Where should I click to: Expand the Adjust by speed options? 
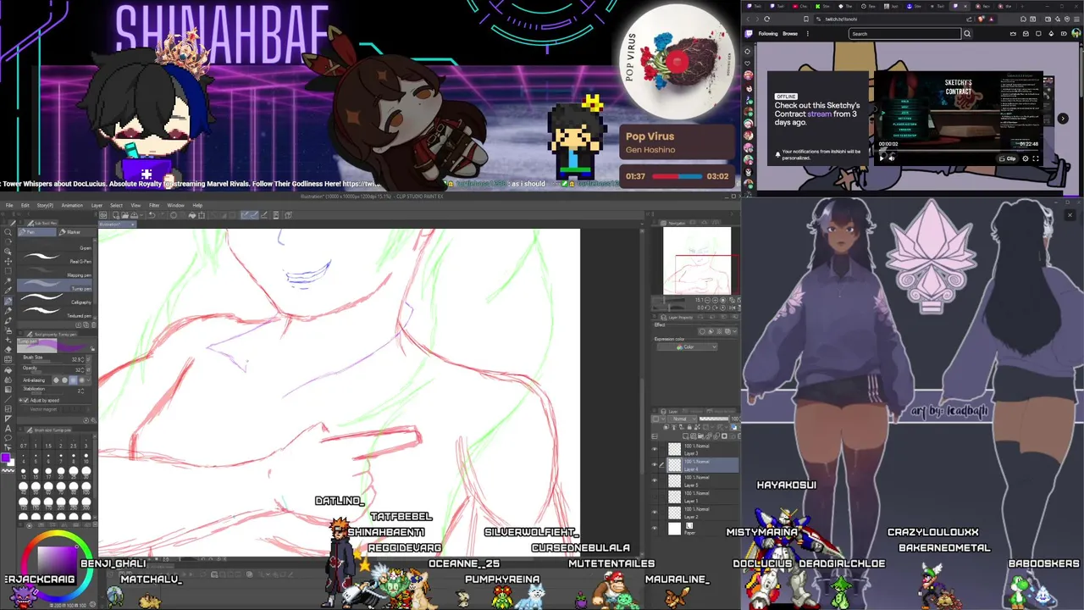20,401
